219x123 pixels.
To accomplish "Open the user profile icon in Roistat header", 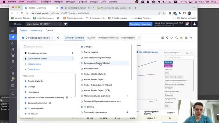I will (x=194, y=24).
